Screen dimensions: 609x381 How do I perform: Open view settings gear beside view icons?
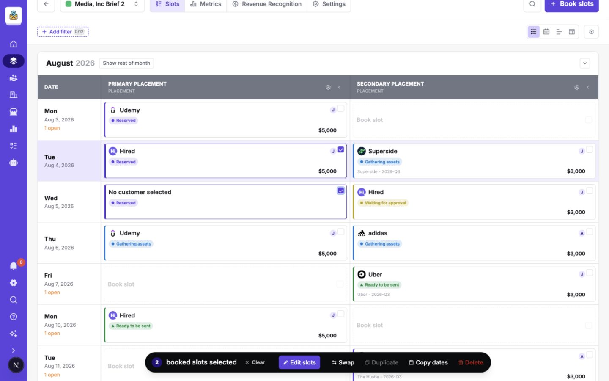[591, 32]
